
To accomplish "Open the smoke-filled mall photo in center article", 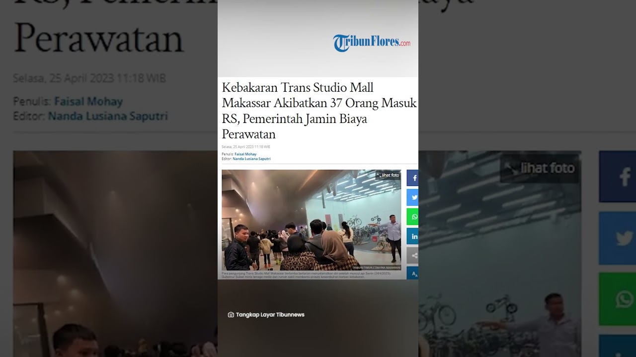I will tap(311, 220).
